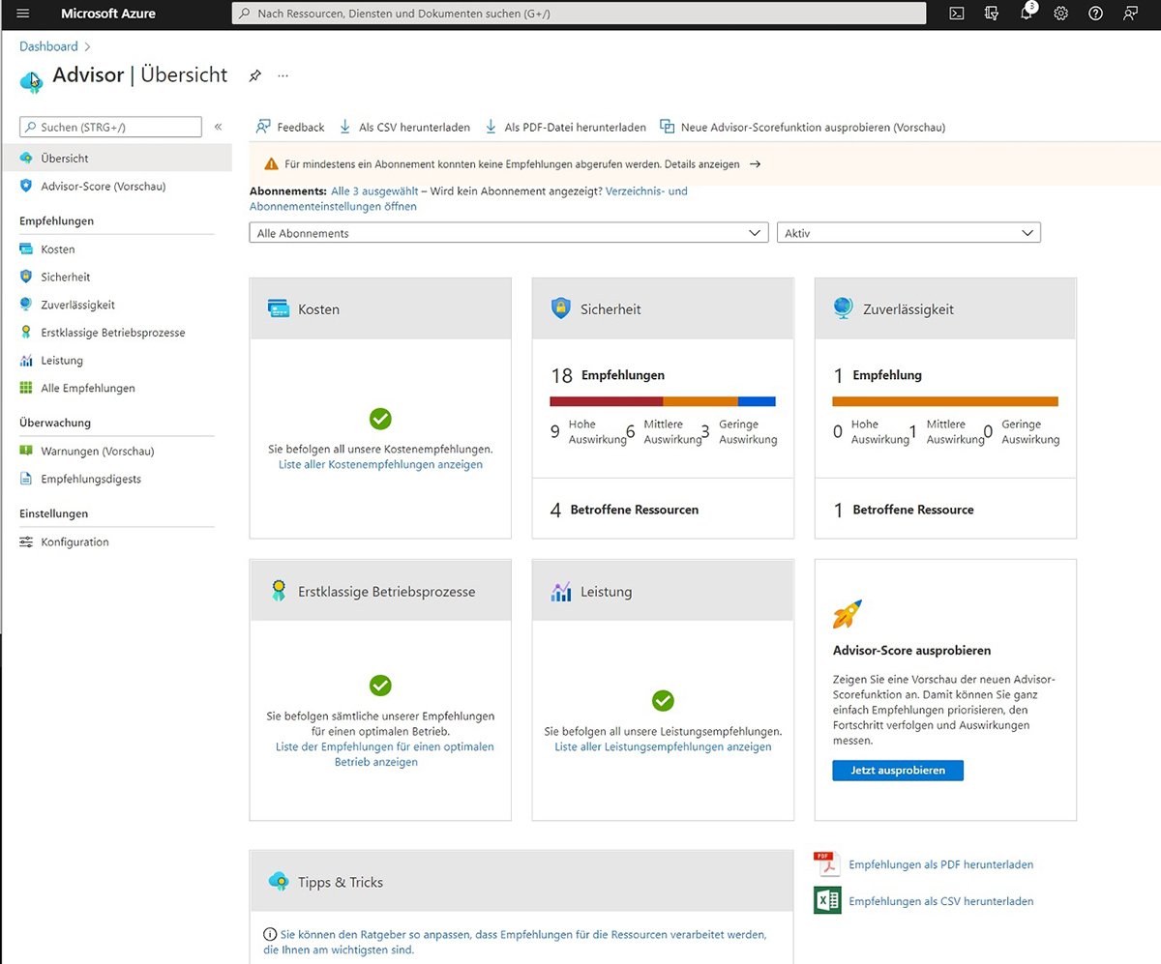The image size is (1161, 964).
Task: Open the Dashboard breadcrumb link
Action: [x=48, y=46]
